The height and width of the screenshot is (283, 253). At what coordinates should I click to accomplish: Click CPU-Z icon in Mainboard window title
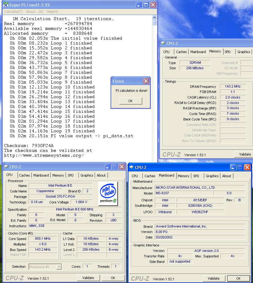(x=131, y=167)
